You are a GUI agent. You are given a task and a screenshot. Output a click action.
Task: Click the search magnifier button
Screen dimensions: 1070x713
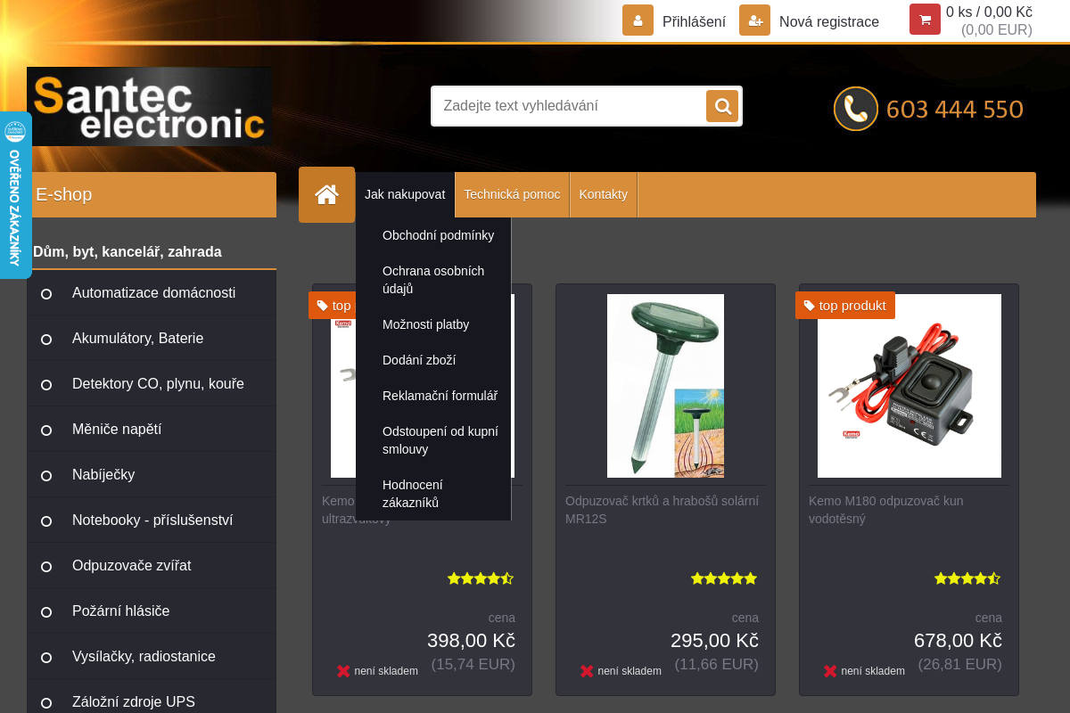pos(722,106)
